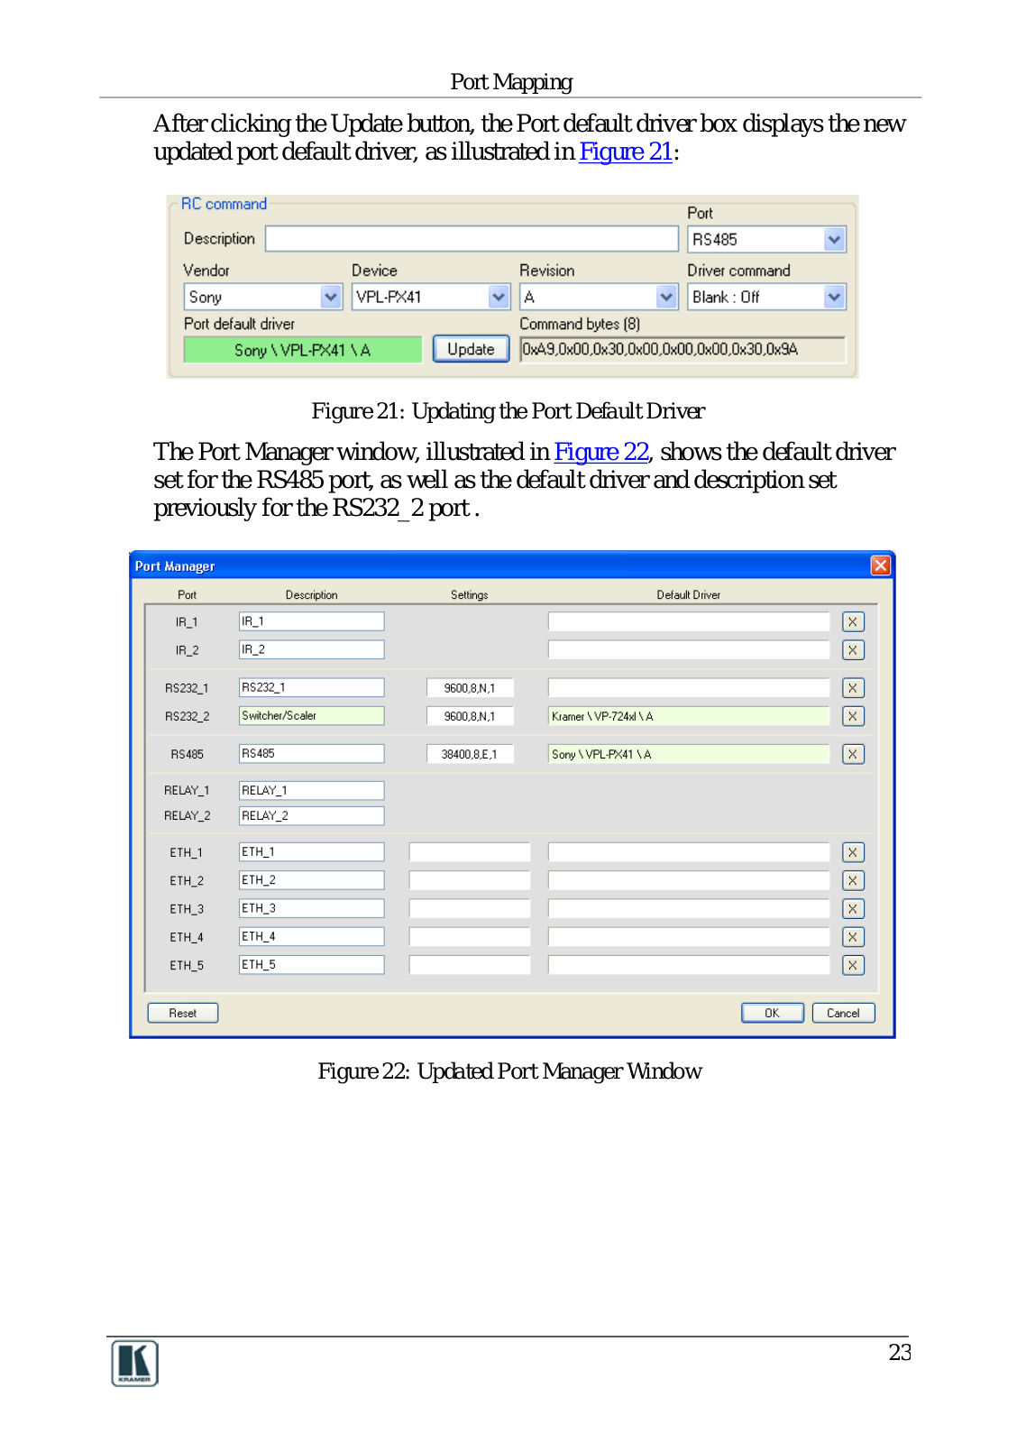Click RS485 description field
Viewport: 1017px width, 1443px height.
pos(311,753)
